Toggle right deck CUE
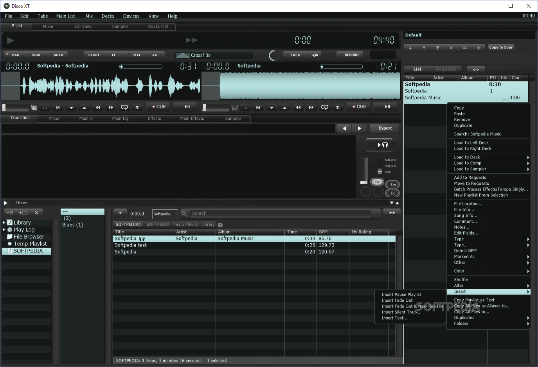Image resolution: width=538 pixels, height=367 pixels. click(359, 106)
